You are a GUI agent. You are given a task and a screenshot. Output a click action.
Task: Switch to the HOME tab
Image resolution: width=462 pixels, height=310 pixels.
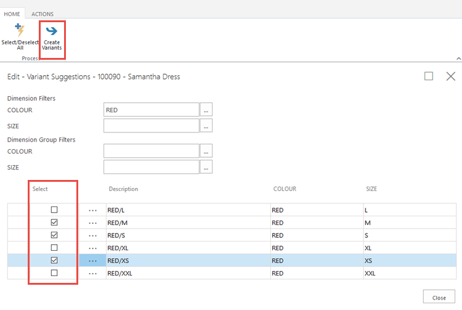(x=12, y=14)
